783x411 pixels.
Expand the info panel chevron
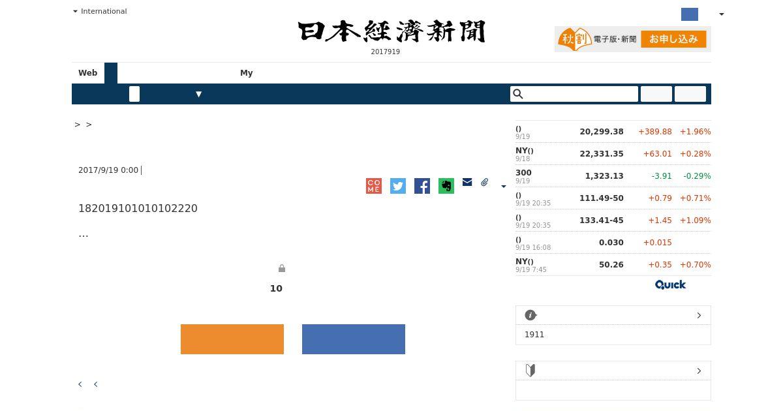tap(699, 315)
